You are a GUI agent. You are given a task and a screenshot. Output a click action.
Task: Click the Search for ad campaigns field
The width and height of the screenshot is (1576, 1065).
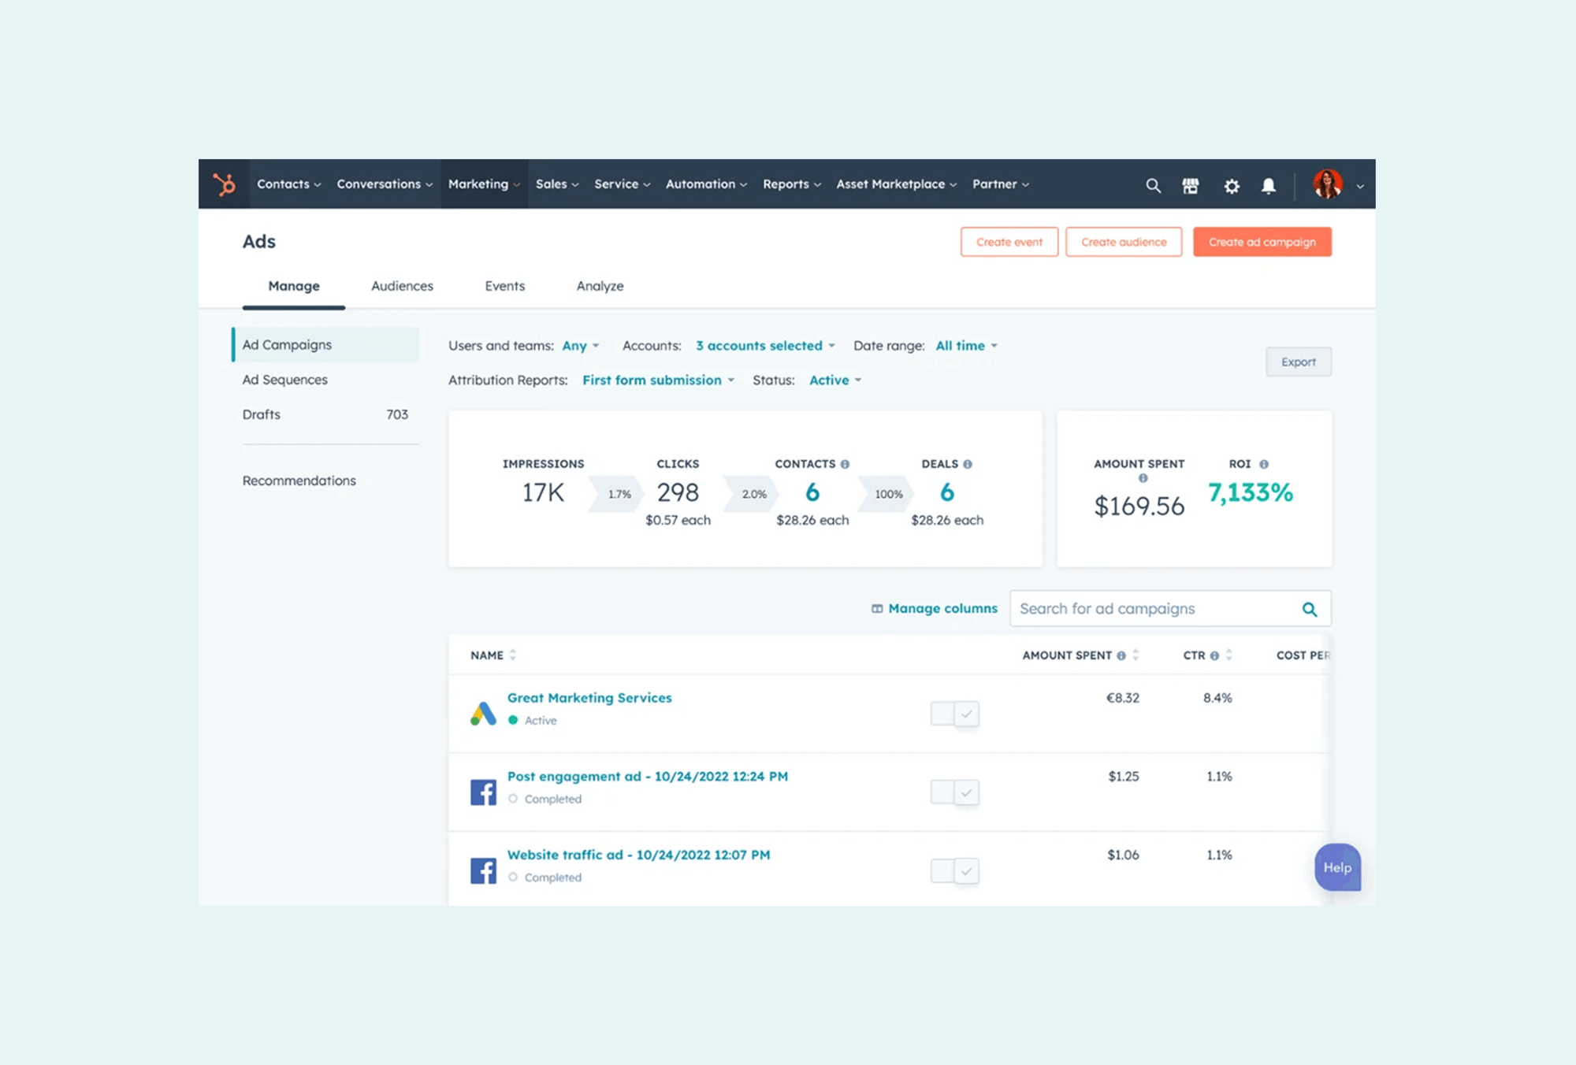(1150, 609)
